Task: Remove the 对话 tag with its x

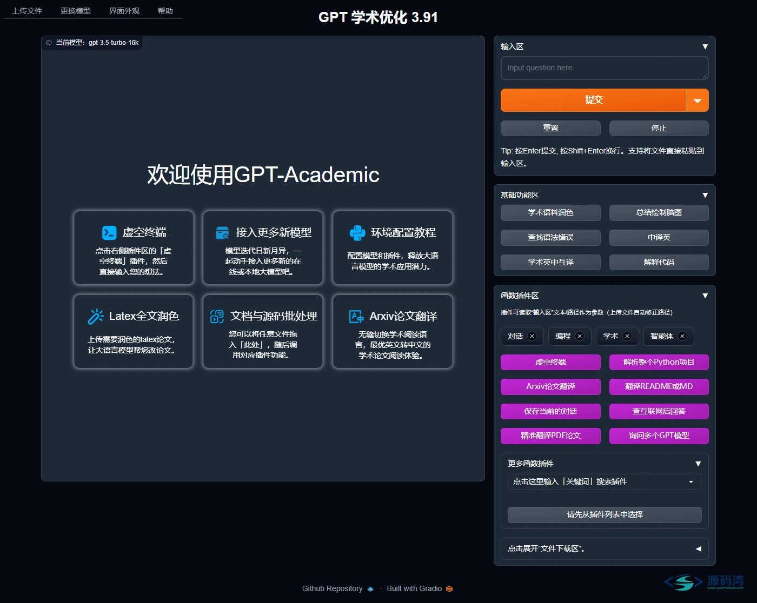Action: (532, 336)
